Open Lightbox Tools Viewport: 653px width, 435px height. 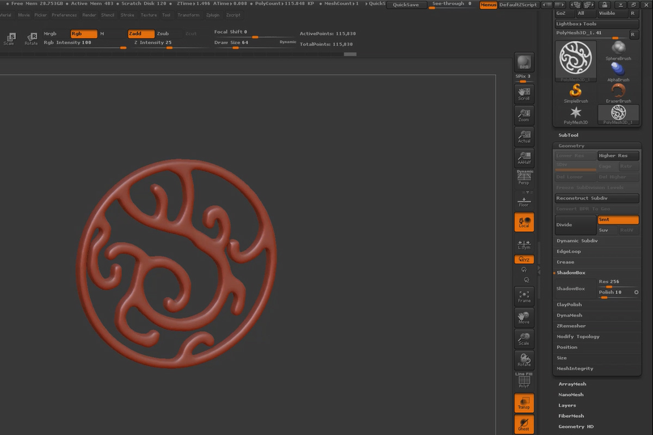[x=597, y=24]
